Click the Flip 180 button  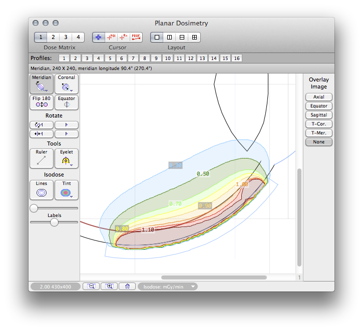pyautogui.click(x=41, y=102)
